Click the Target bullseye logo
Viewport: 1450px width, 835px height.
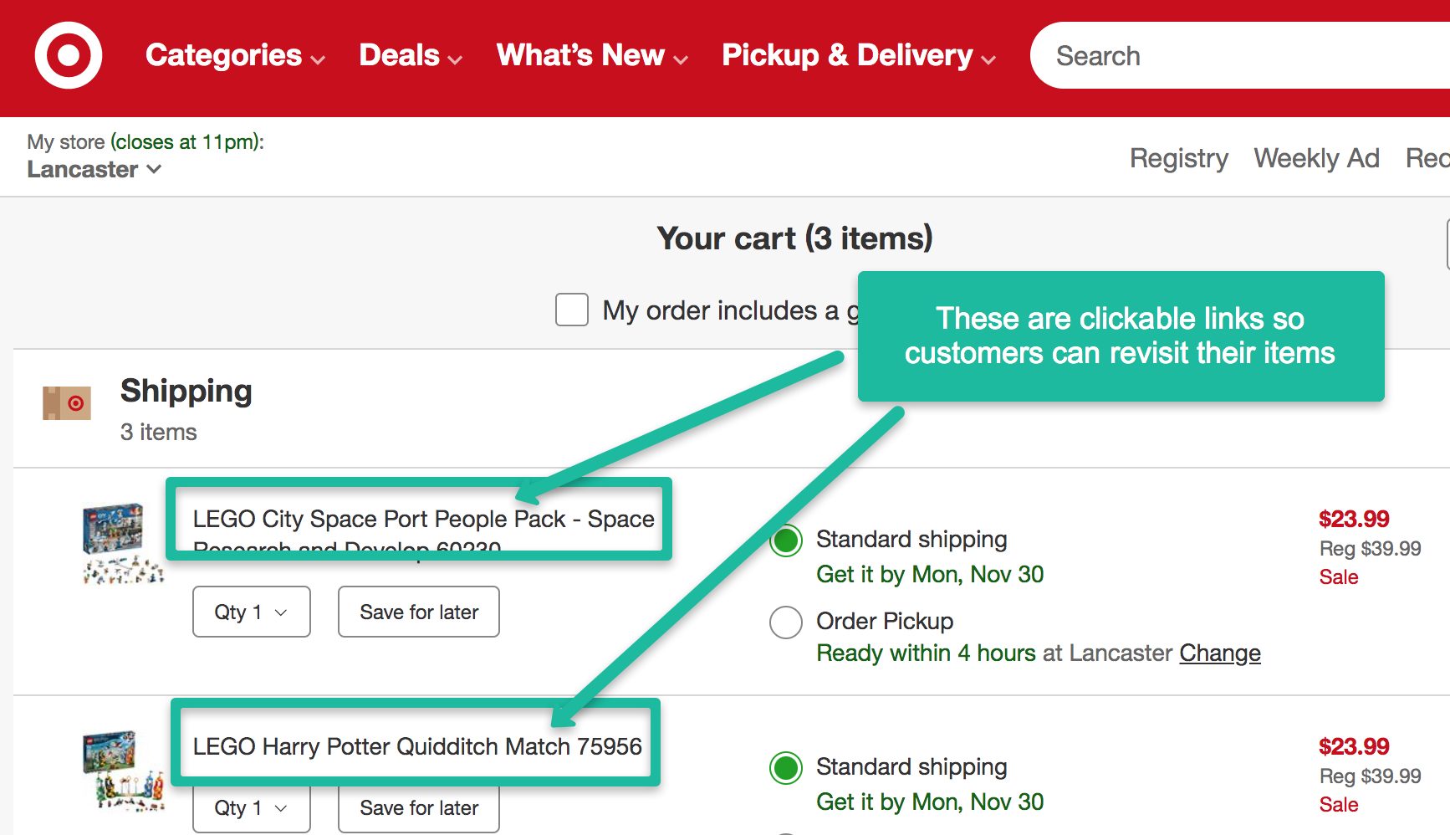69,55
